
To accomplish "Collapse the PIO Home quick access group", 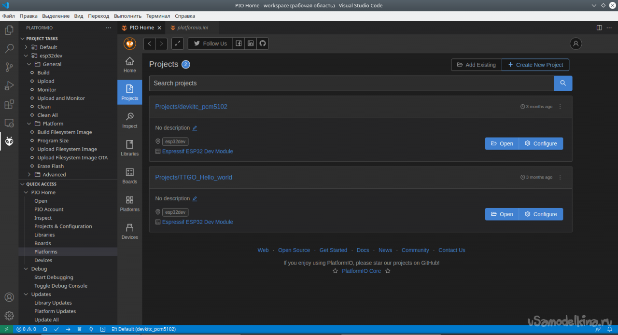I will point(26,193).
